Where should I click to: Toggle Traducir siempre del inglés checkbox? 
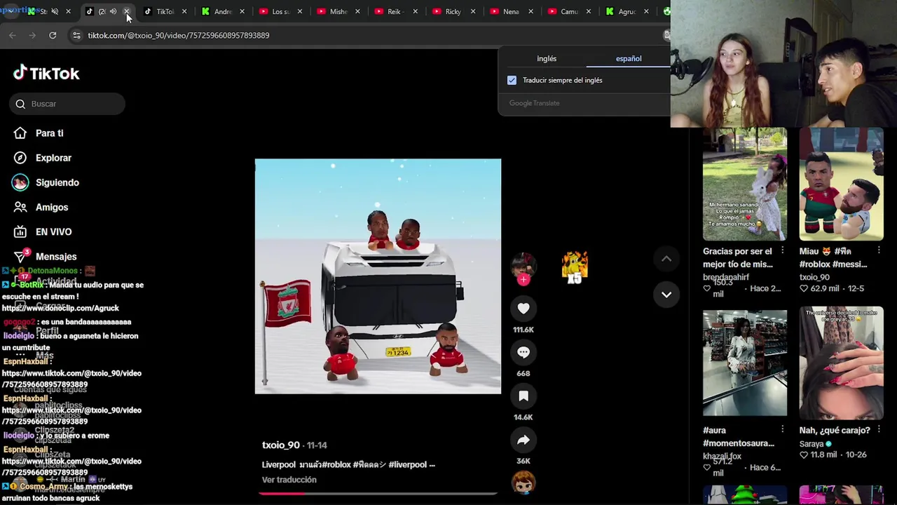pyautogui.click(x=512, y=80)
